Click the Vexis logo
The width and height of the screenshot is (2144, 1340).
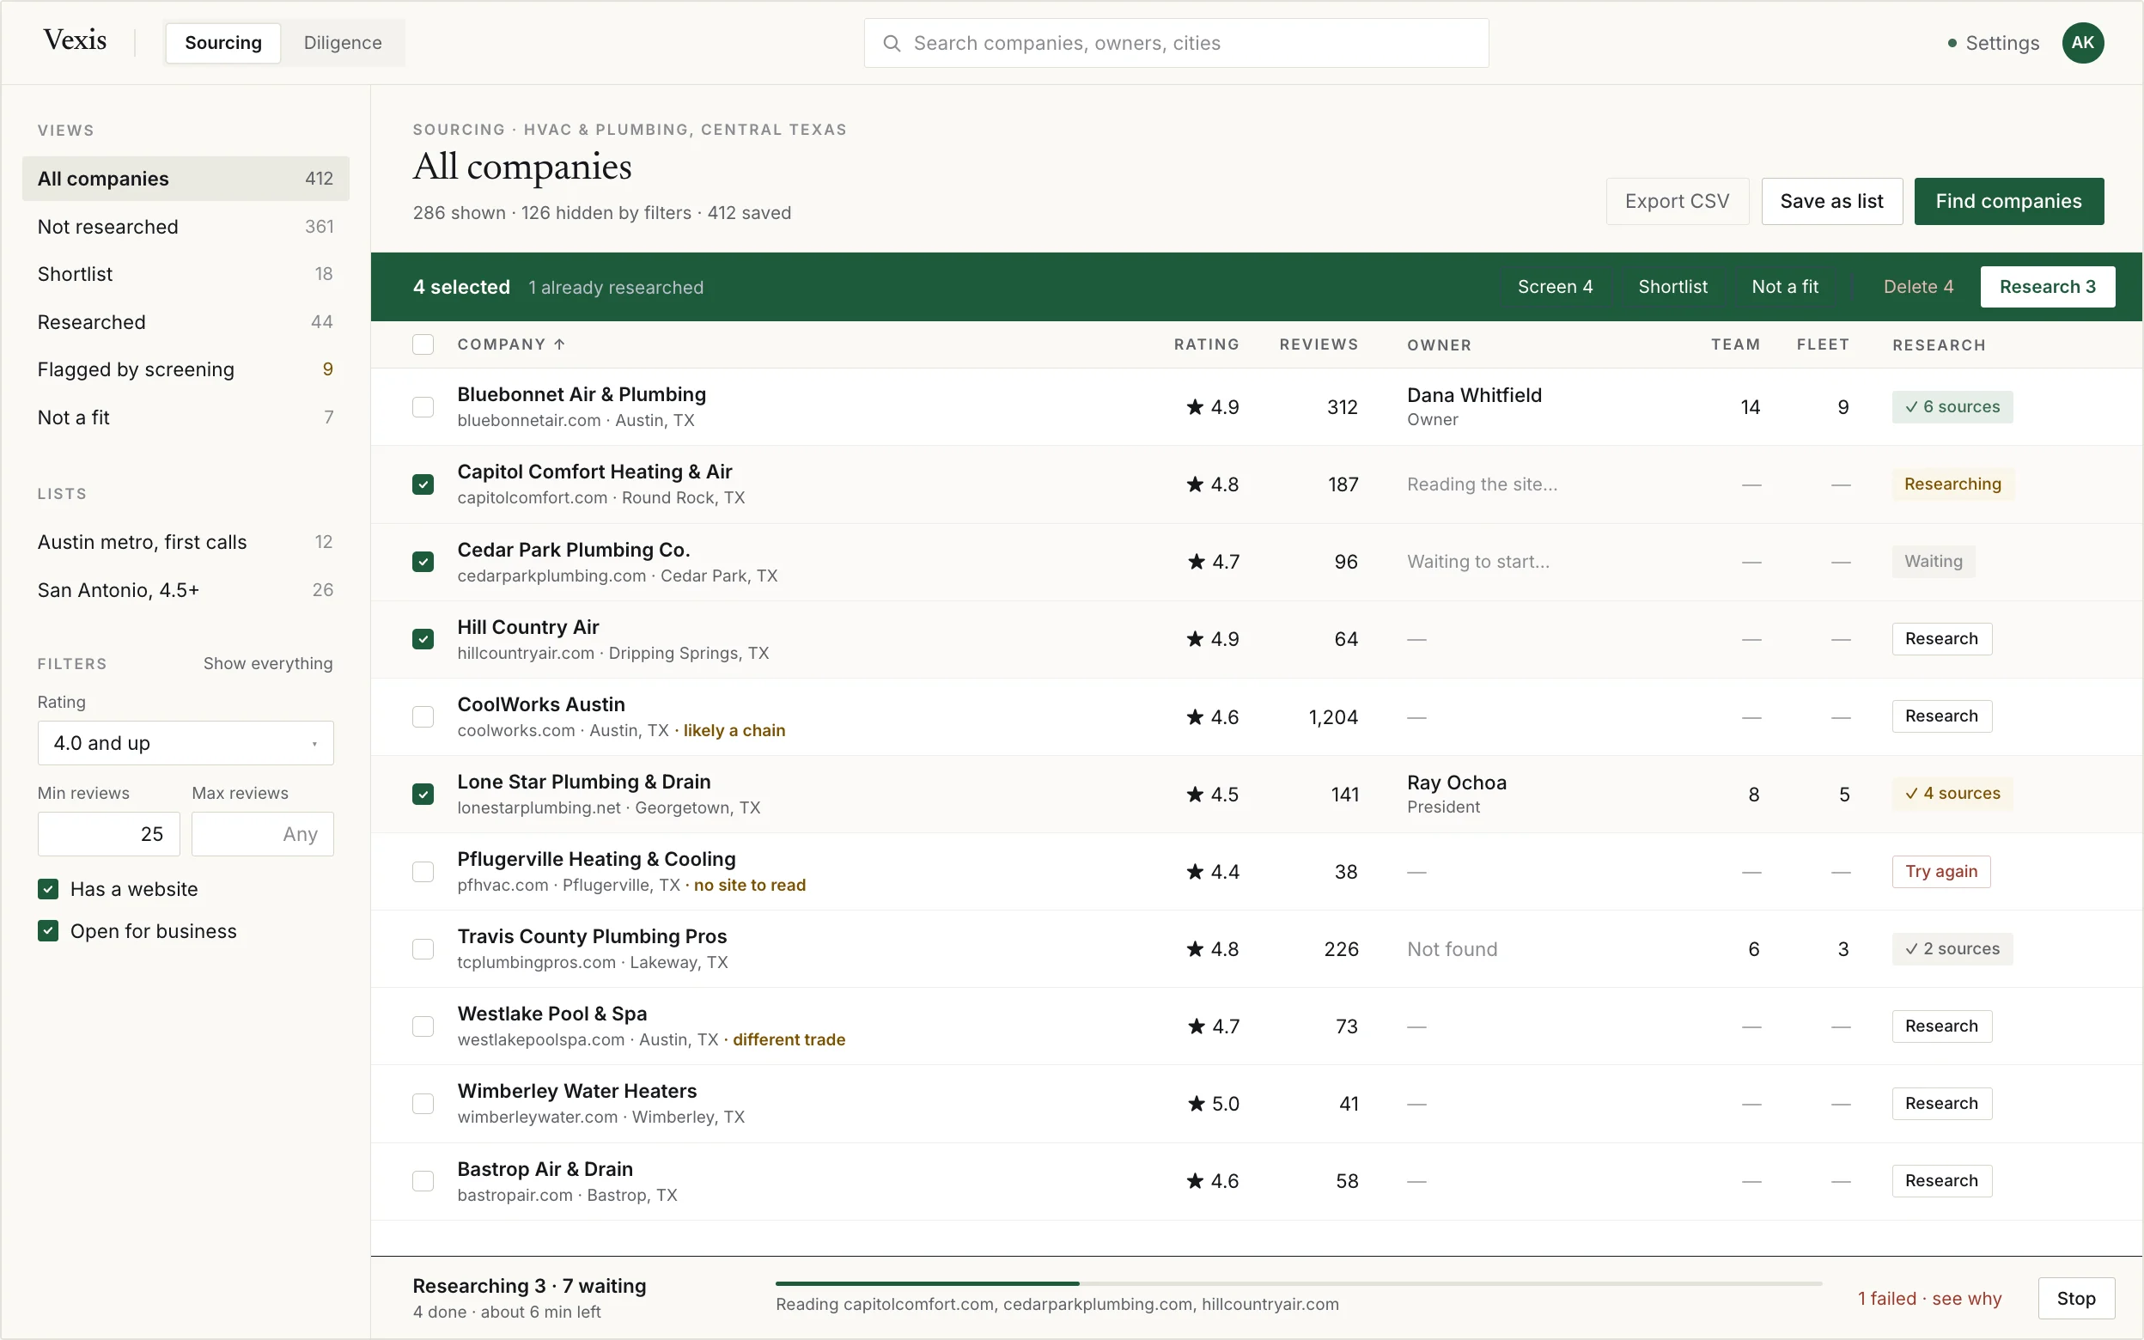point(76,40)
